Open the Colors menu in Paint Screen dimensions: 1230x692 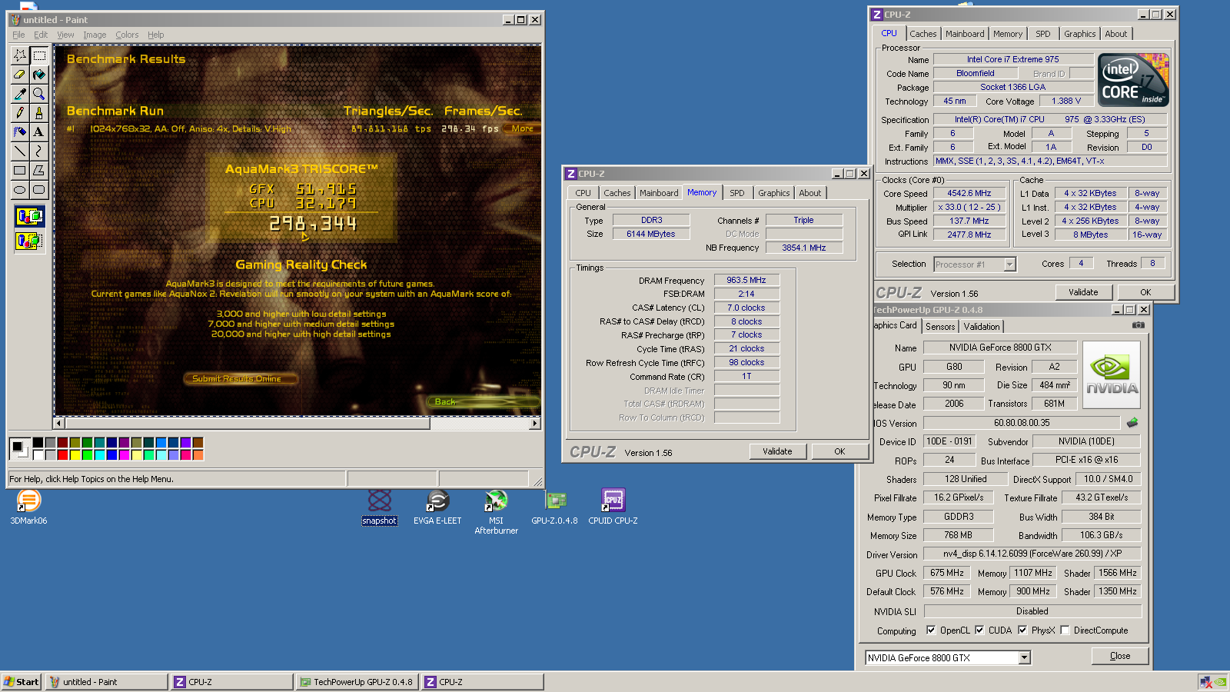coord(127,35)
